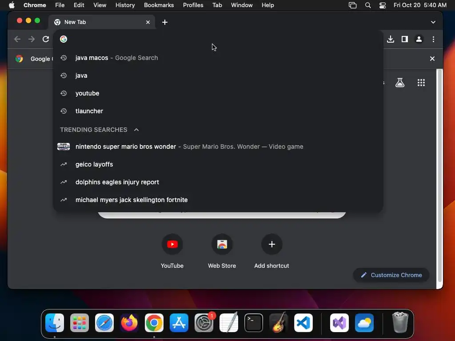Select the 'geico layoffs' trending search
The width and height of the screenshot is (455, 341).
click(x=218, y=164)
